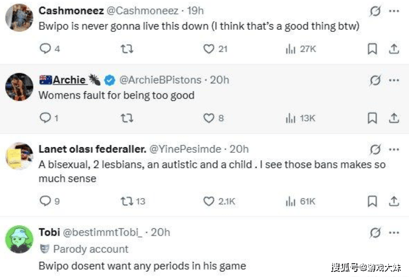Click Tobi's green avatar picture
Screen dimensions: 409x277
pyautogui.click(x=18, y=240)
